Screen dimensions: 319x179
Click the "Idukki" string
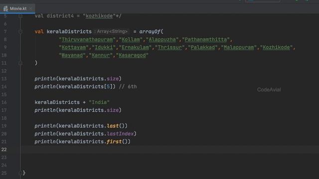point(104,48)
